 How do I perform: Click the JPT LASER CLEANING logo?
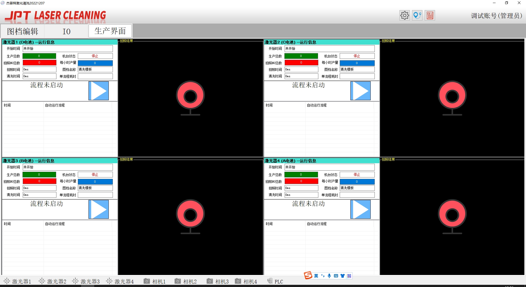pyautogui.click(x=55, y=16)
